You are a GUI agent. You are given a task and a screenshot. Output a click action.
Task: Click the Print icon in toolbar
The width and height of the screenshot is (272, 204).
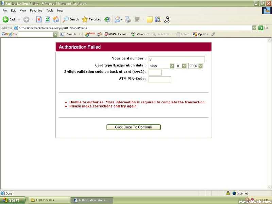click(128, 19)
